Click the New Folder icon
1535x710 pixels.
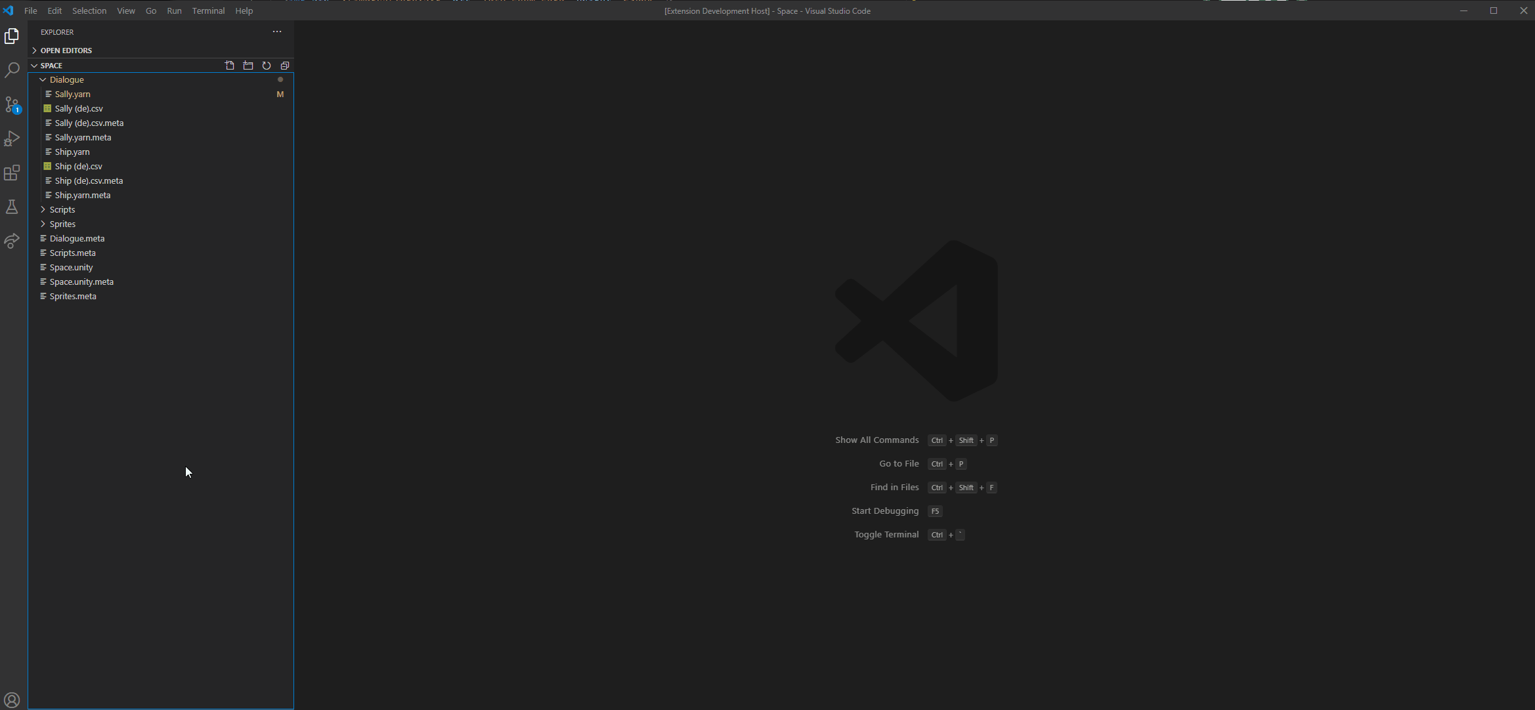(248, 66)
